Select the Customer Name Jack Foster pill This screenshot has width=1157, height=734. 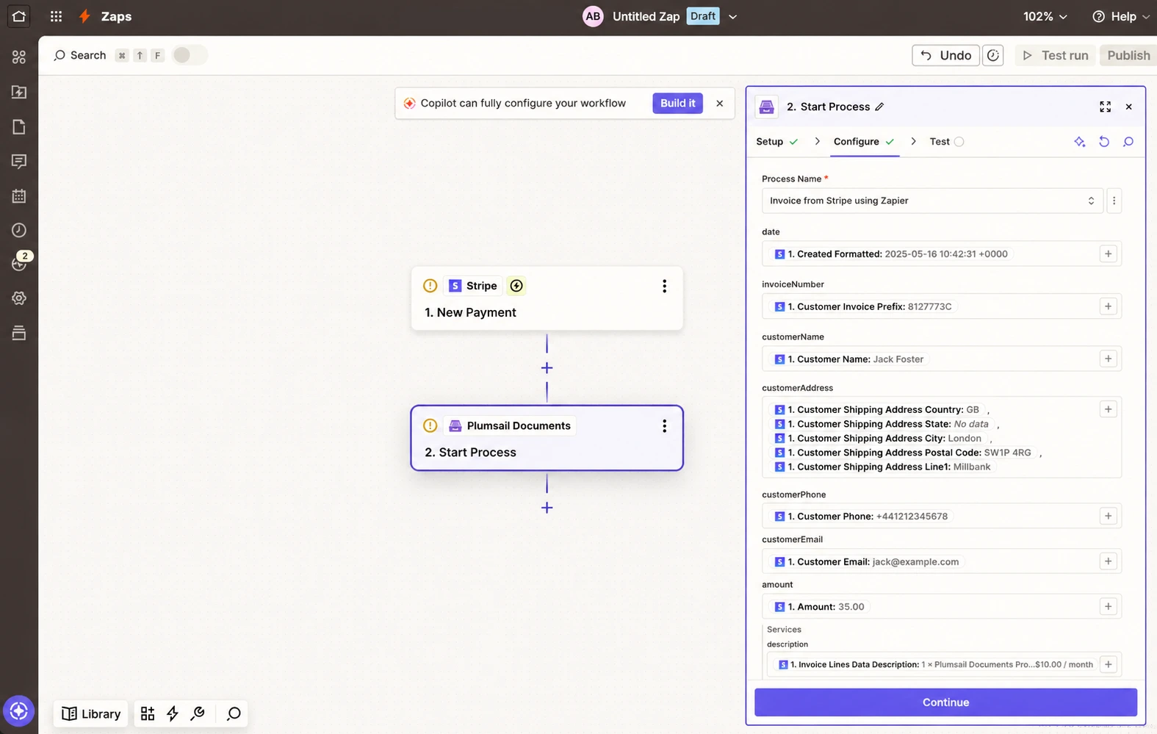pos(849,359)
